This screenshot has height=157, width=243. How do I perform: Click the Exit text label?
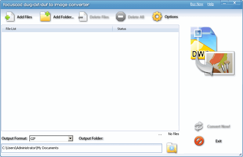[x=219, y=141]
